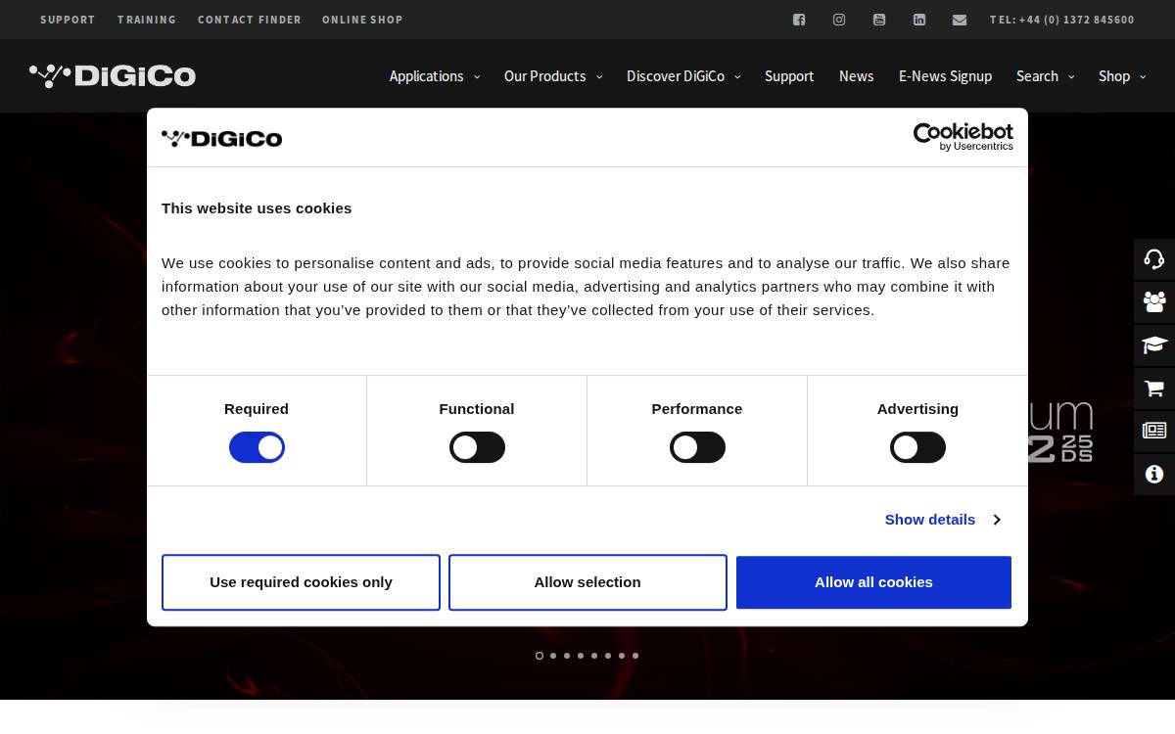The height and width of the screenshot is (734, 1175).
Task: Open the headset support sidebar icon
Action: 1154,259
